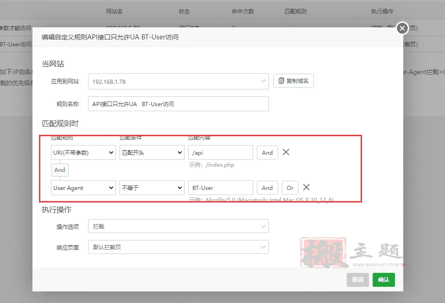
Task: Click the 取消 cancel button
Action: coord(357,280)
